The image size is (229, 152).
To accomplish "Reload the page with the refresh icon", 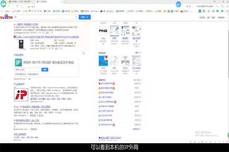I will [x=17, y=6].
